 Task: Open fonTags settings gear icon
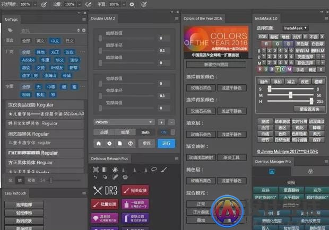(84, 30)
